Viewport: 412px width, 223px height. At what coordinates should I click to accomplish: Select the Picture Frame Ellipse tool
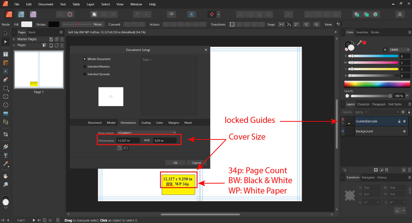pyautogui.click(x=5, y=105)
